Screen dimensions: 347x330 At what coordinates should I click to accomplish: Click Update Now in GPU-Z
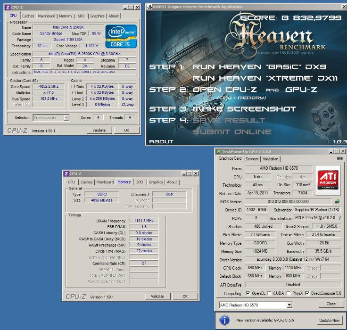[329, 320]
